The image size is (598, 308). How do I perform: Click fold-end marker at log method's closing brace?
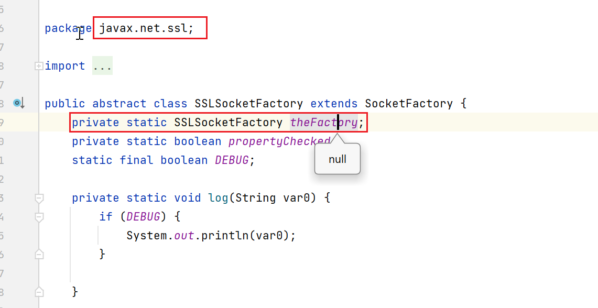39,291
